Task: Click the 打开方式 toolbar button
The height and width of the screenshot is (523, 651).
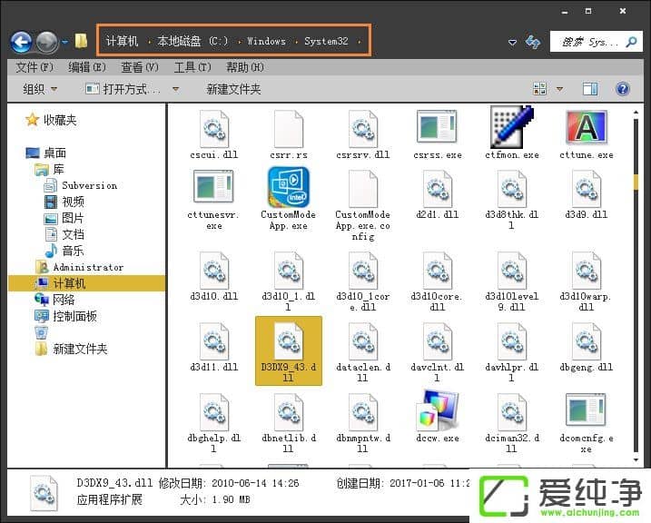Action: click(123, 89)
